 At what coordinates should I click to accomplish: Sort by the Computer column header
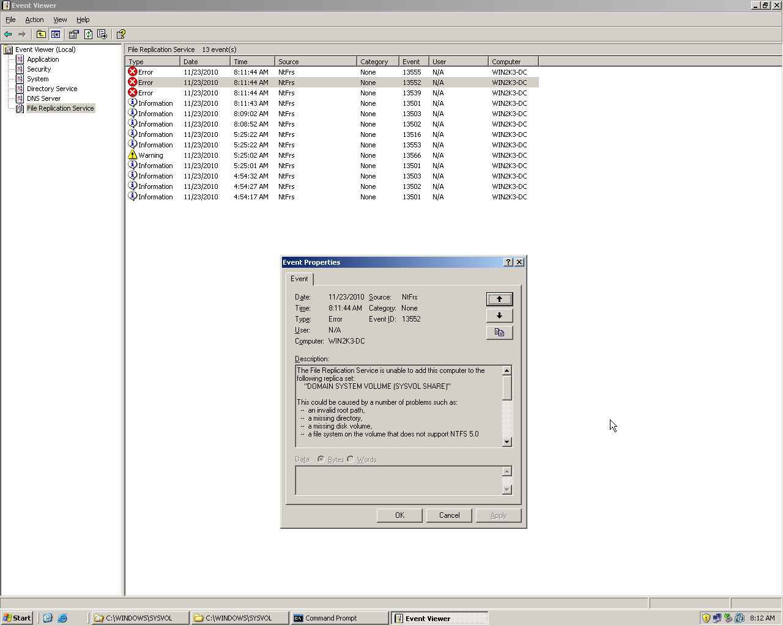click(514, 61)
